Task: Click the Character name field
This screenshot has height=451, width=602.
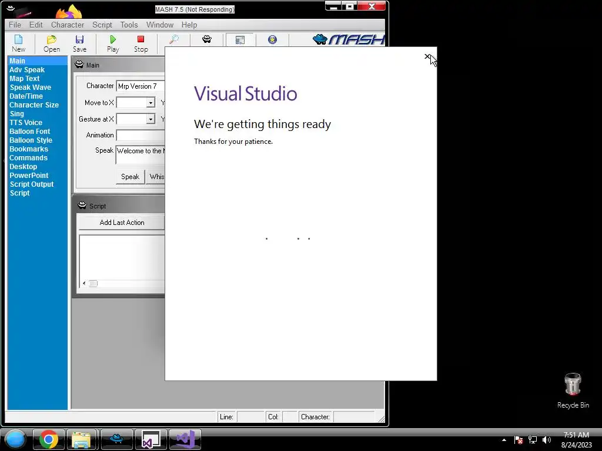Action: click(141, 86)
